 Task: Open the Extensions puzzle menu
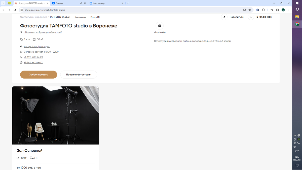point(263,10)
